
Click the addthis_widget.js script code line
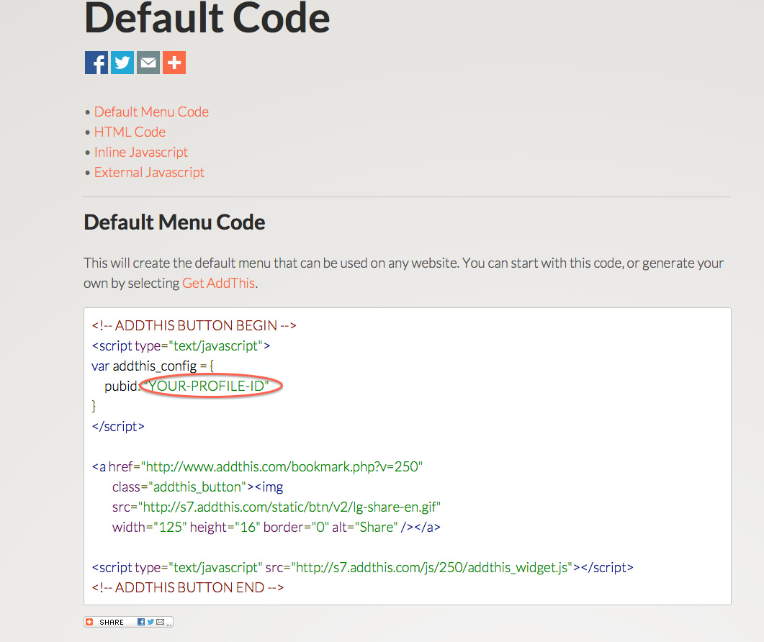click(x=362, y=567)
